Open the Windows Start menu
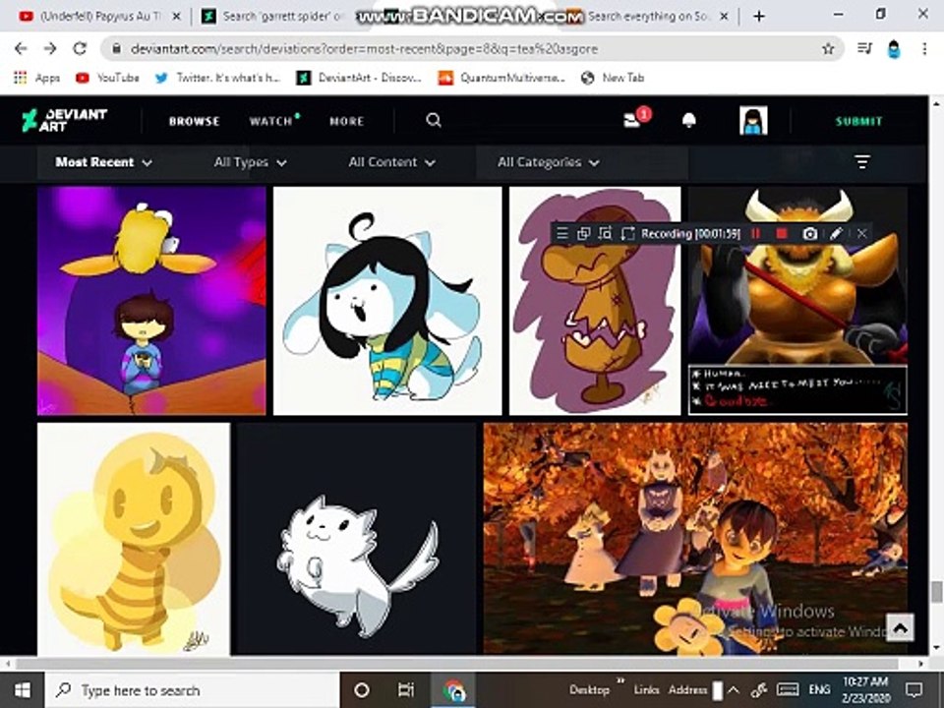 pyautogui.click(x=22, y=690)
